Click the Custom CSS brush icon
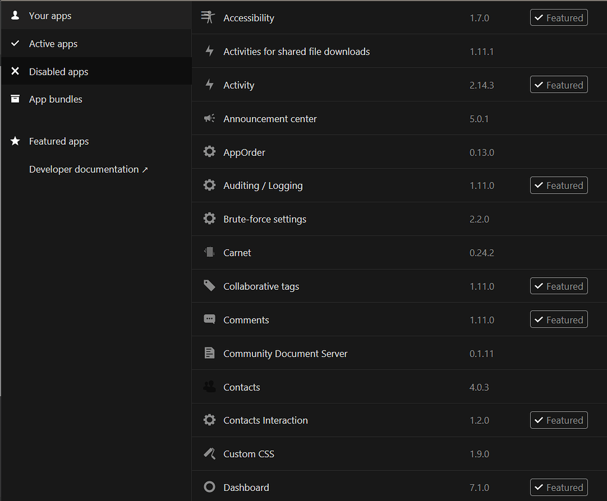 (209, 454)
